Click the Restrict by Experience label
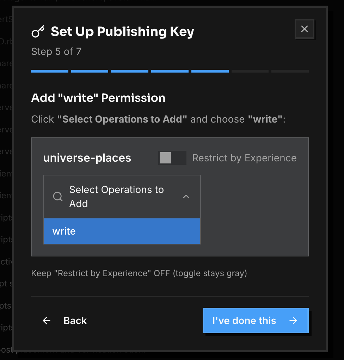The image size is (344, 360). 244,158
